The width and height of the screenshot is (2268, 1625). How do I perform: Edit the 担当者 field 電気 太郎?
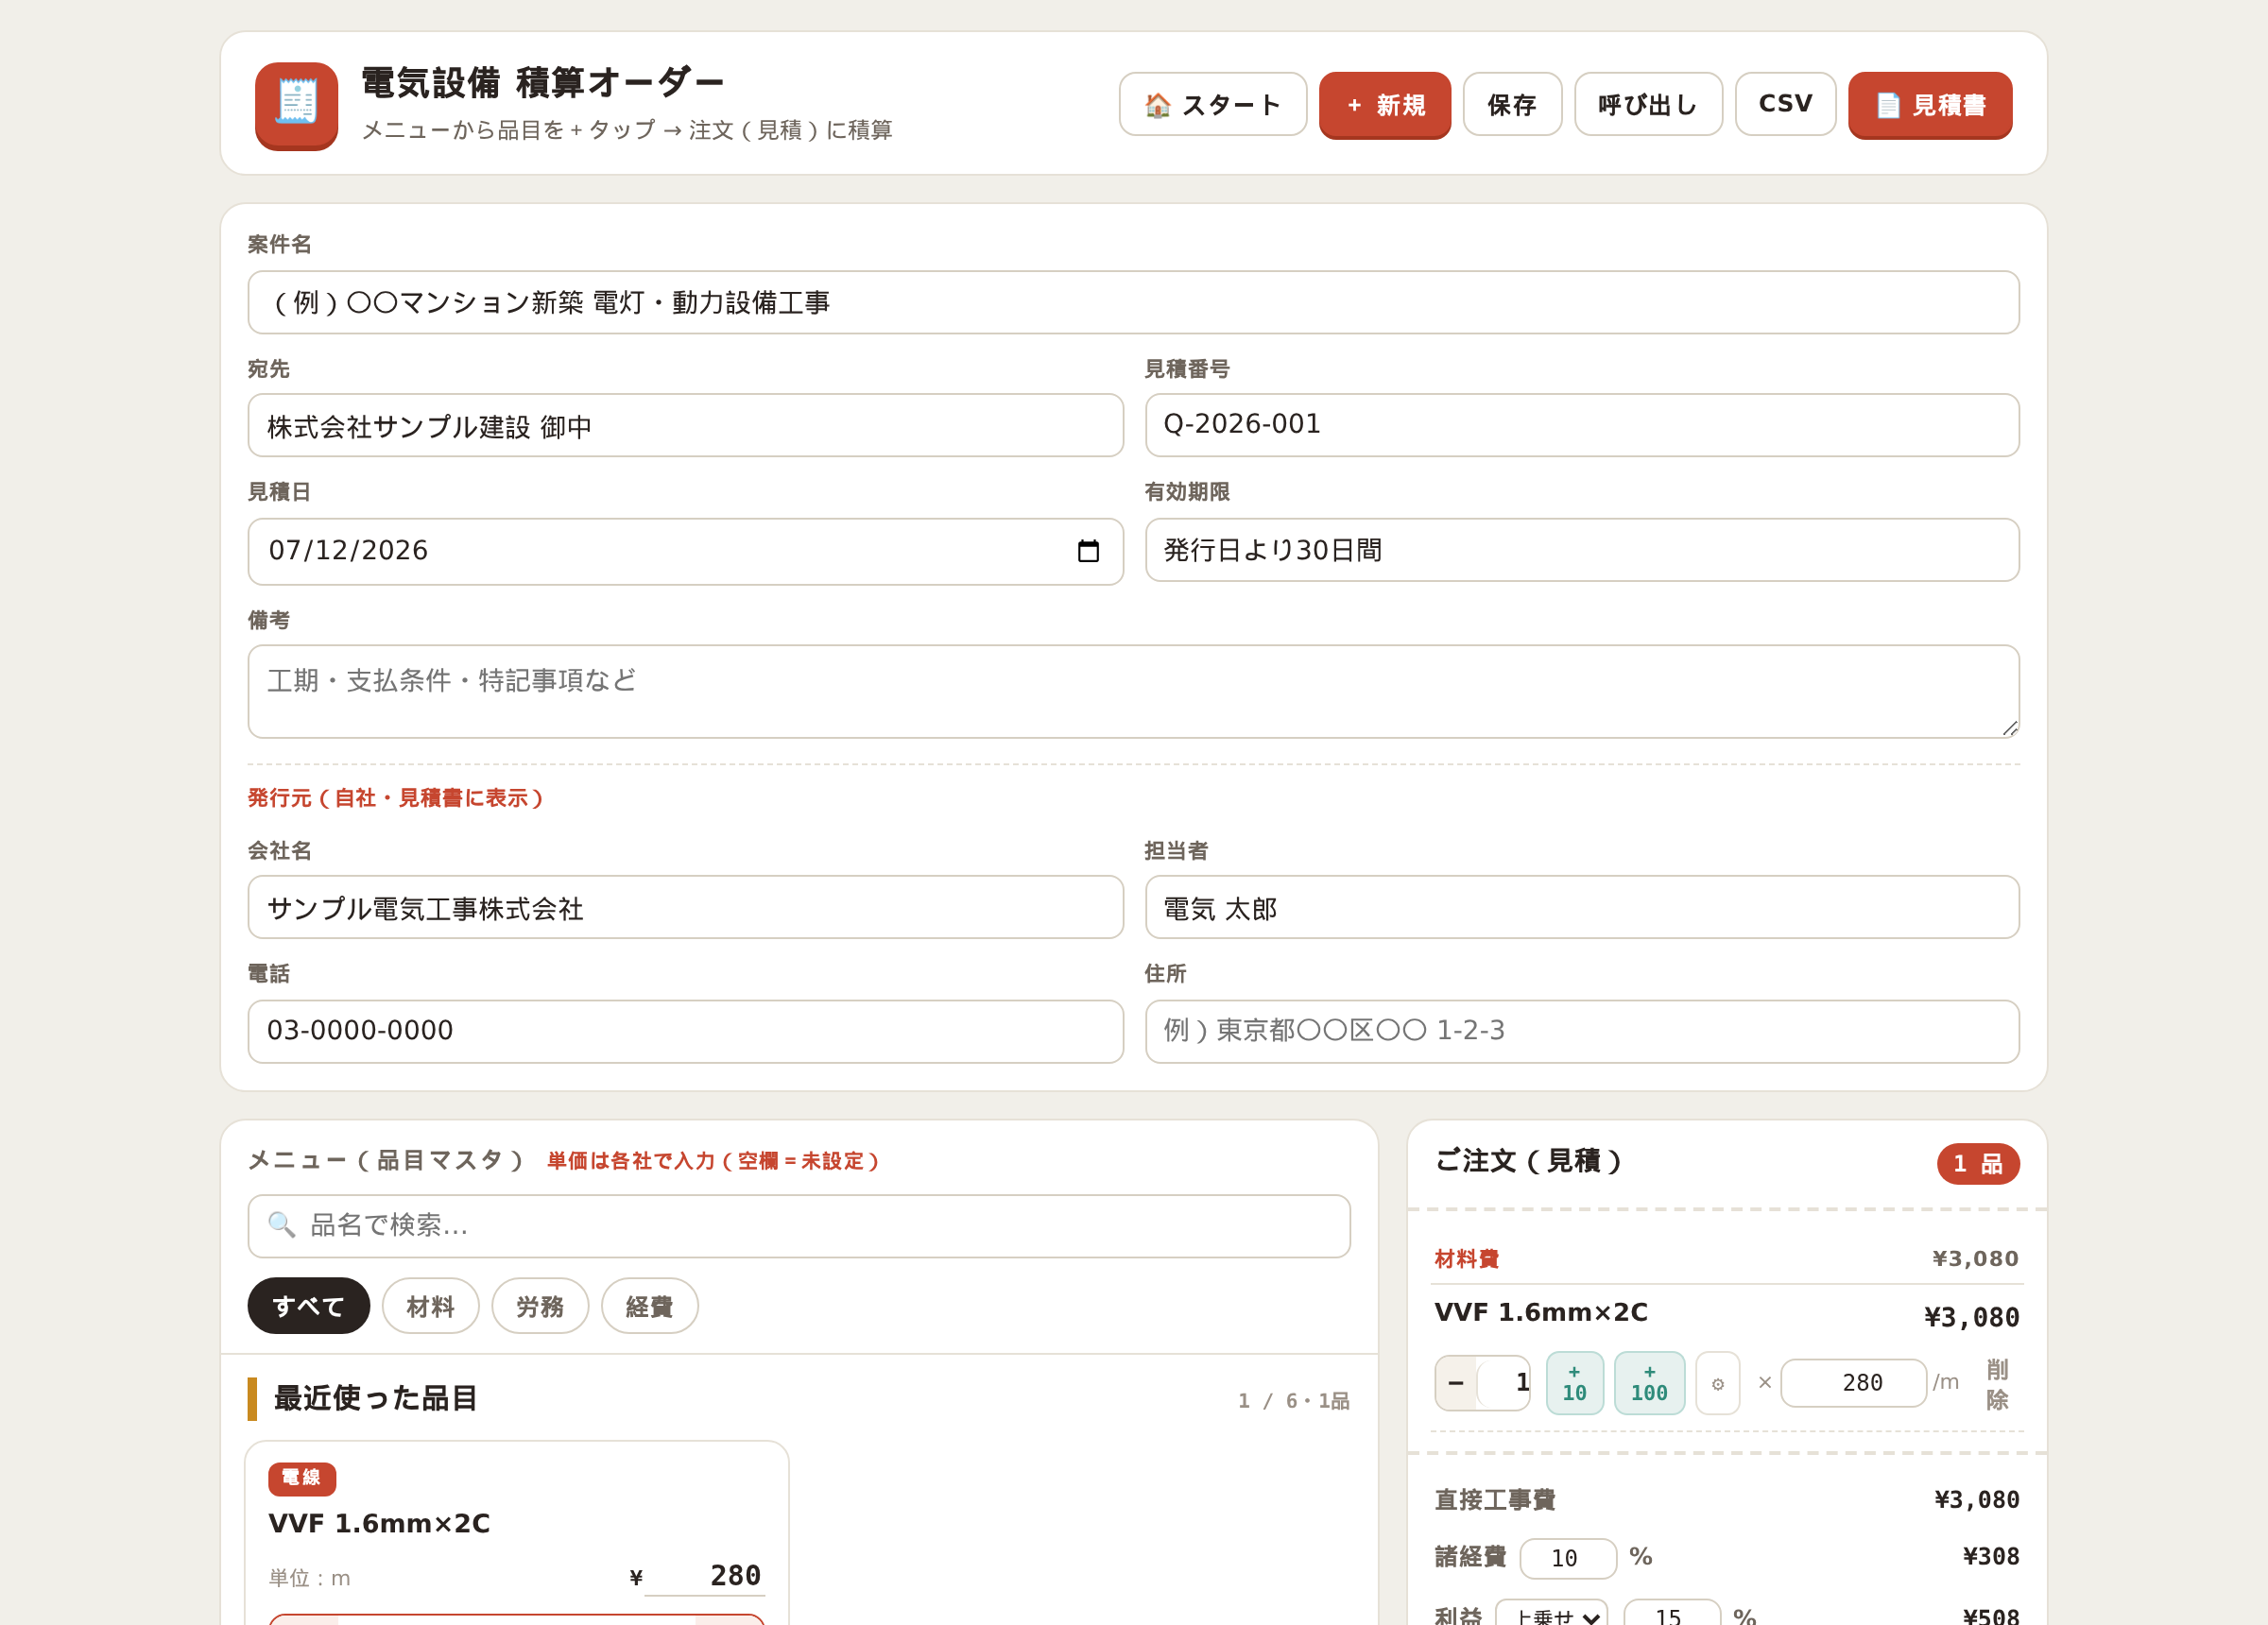click(1581, 907)
